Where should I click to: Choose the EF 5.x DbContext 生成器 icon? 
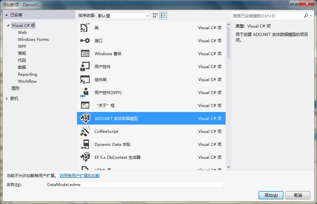pyautogui.click(x=85, y=157)
